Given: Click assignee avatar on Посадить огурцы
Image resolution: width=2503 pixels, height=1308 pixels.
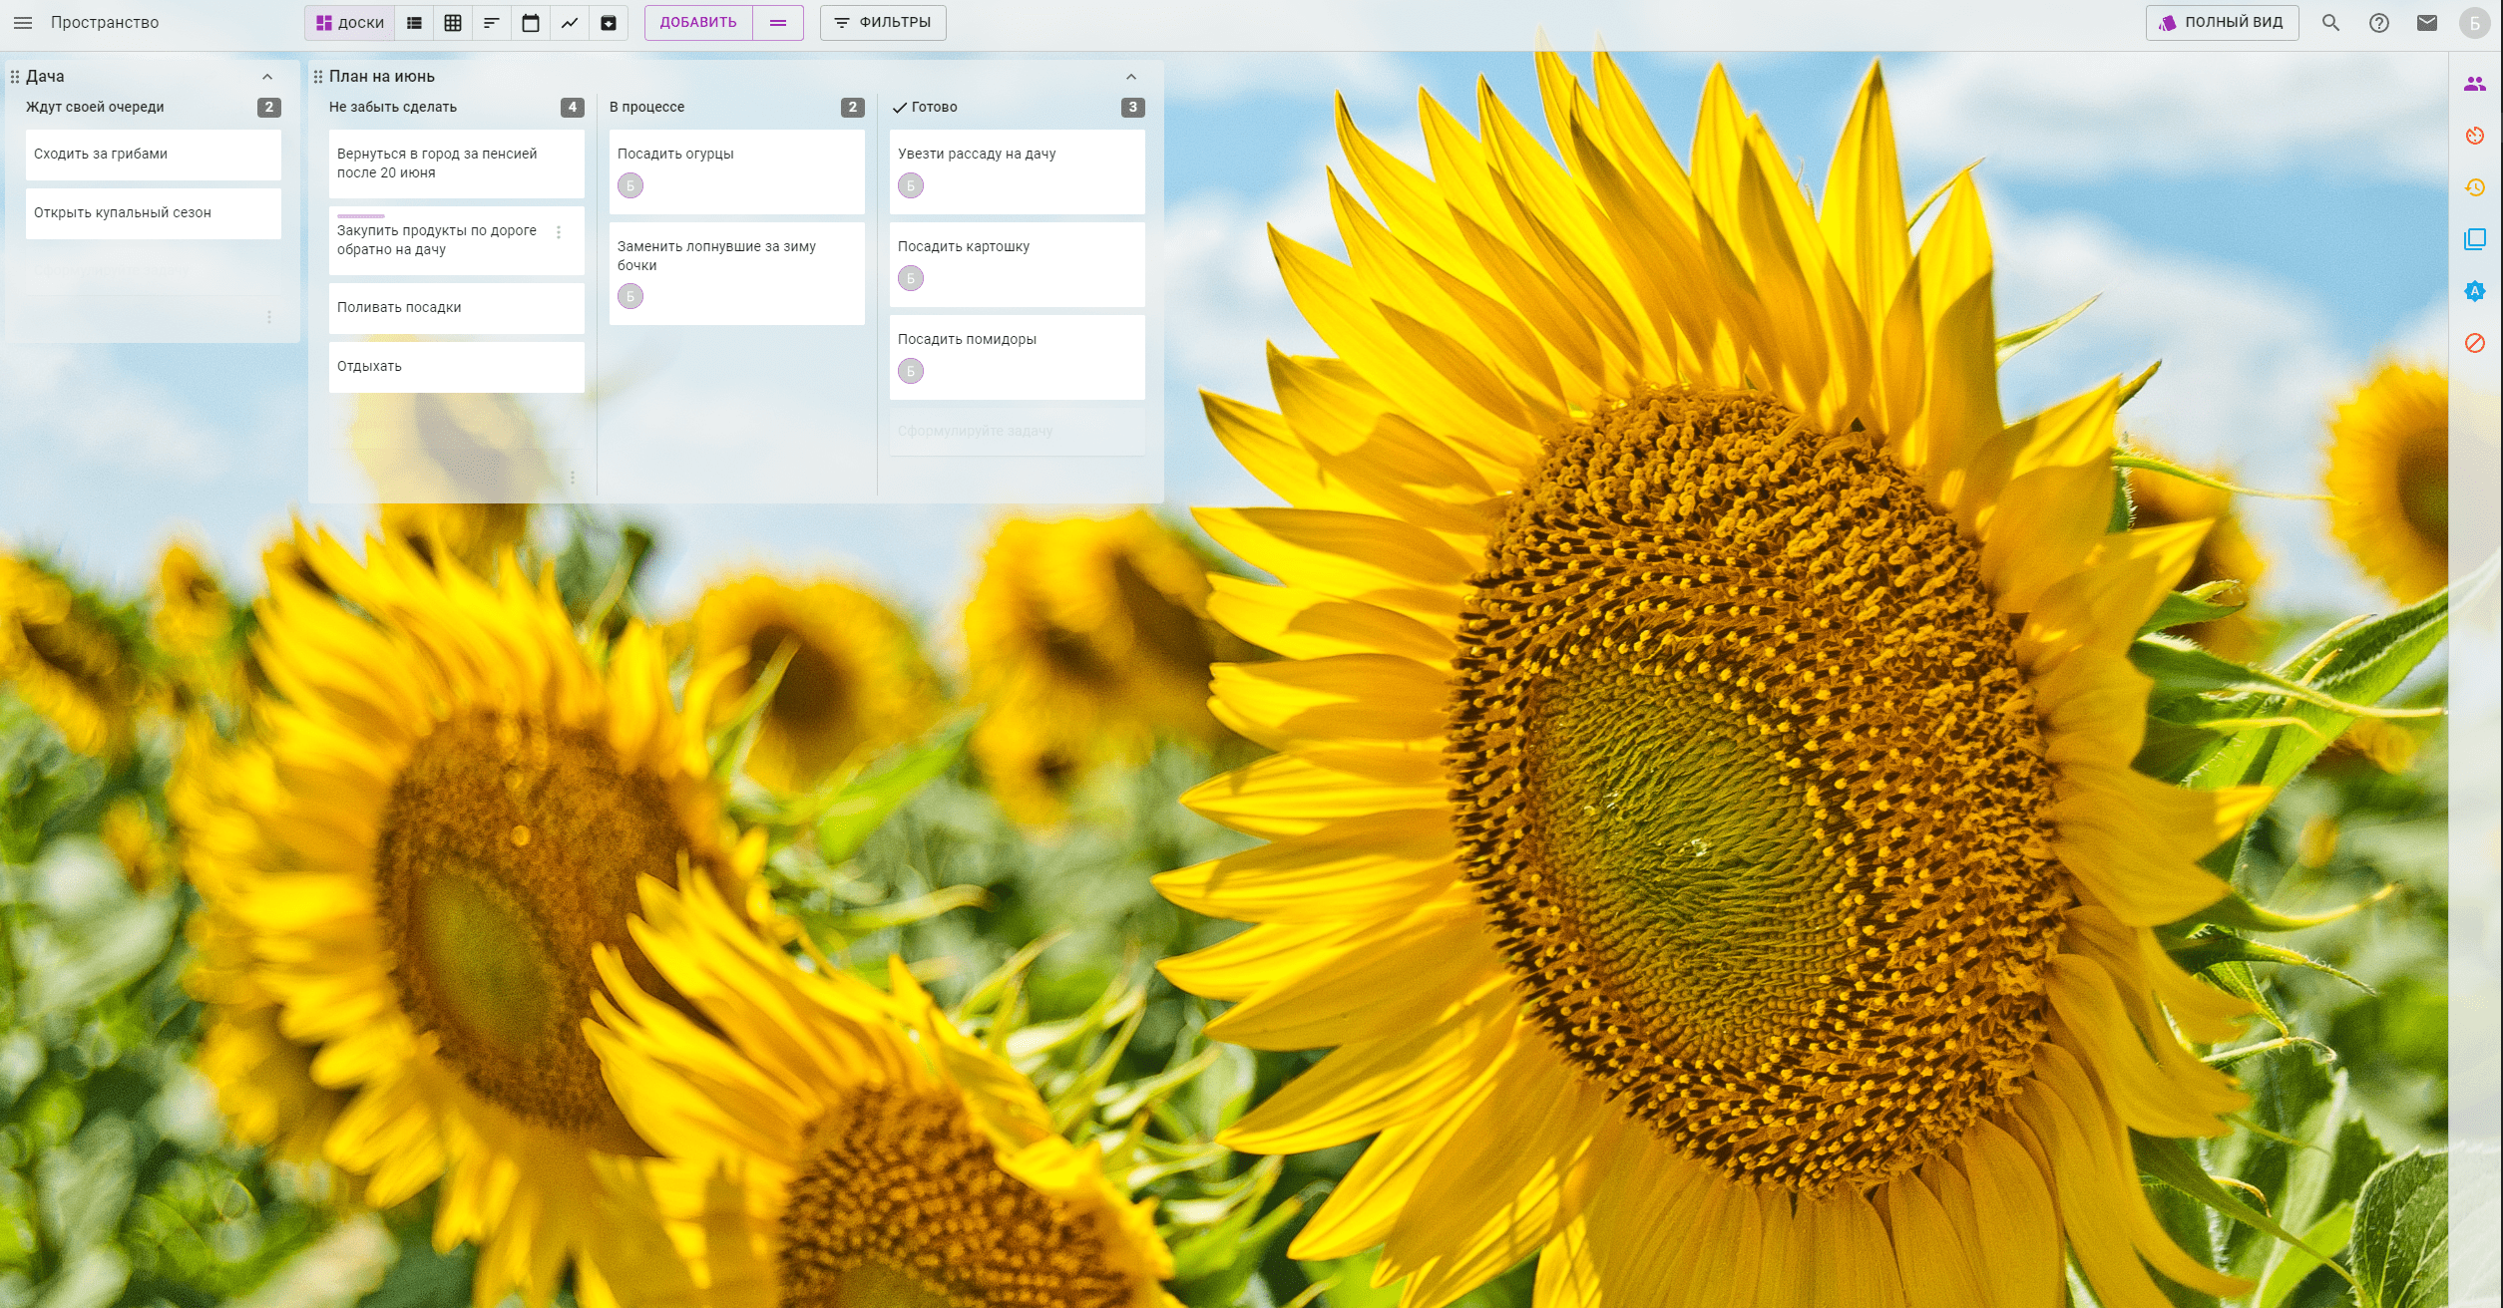Looking at the screenshot, I should [630, 185].
